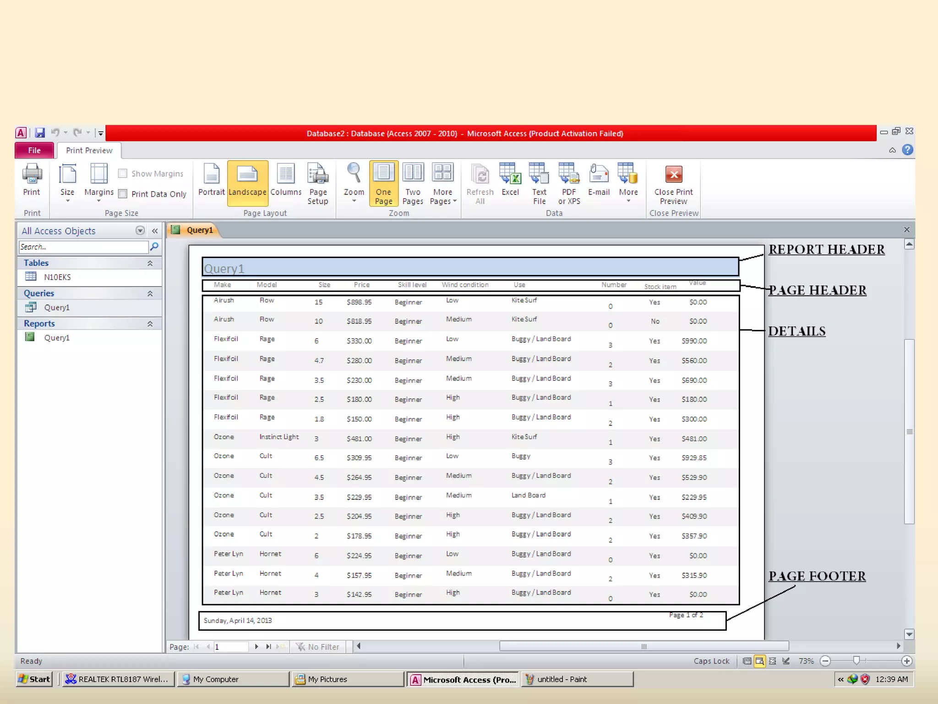
Task: Toggle the Show Margins checkbox
Action: 123,174
